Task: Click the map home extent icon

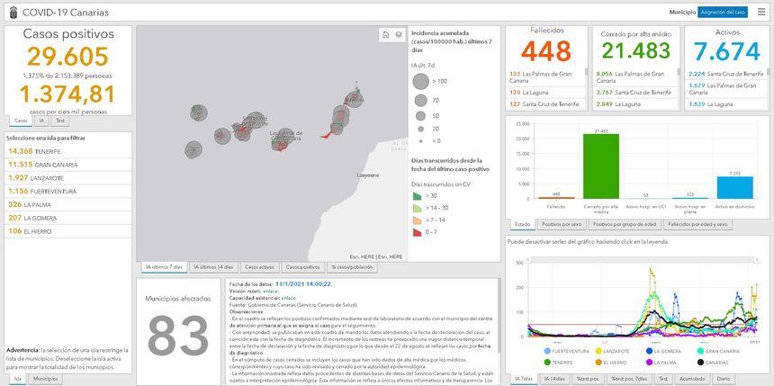Action: 385,34
